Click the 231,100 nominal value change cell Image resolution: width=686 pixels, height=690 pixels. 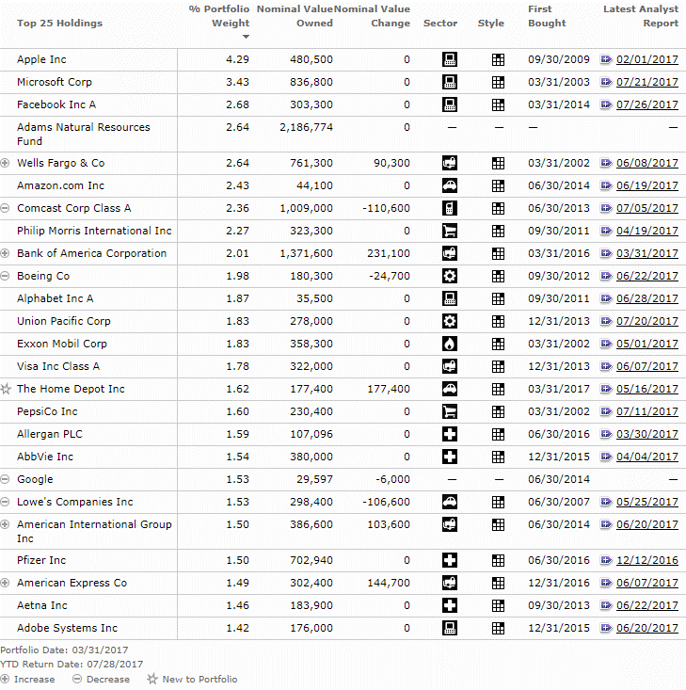tap(389, 253)
